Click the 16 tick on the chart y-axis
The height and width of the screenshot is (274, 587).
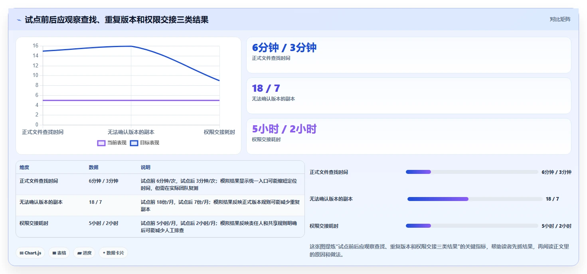(36, 46)
